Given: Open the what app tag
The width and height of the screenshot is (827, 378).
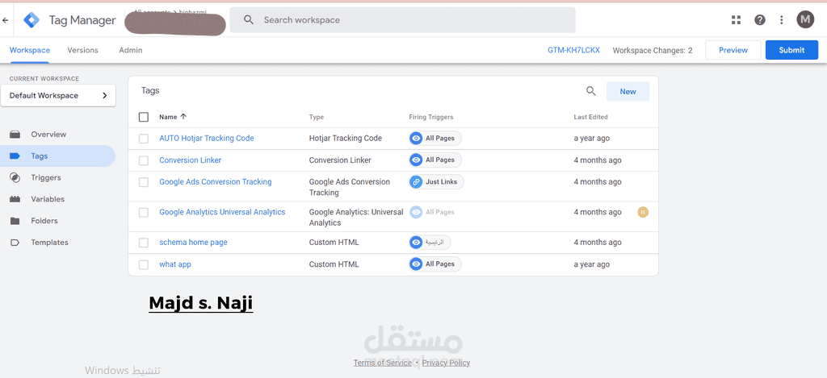Looking at the screenshot, I should pyautogui.click(x=175, y=264).
